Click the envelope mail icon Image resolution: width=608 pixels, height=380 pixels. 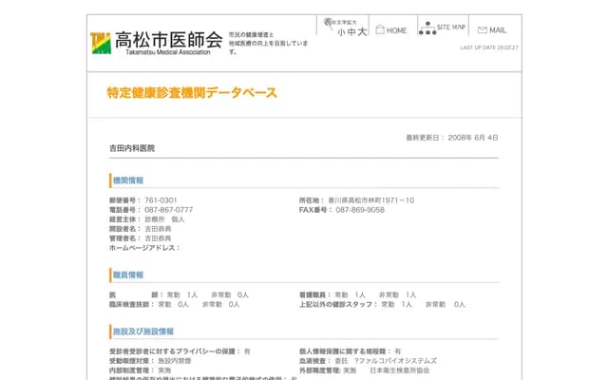coord(482,30)
